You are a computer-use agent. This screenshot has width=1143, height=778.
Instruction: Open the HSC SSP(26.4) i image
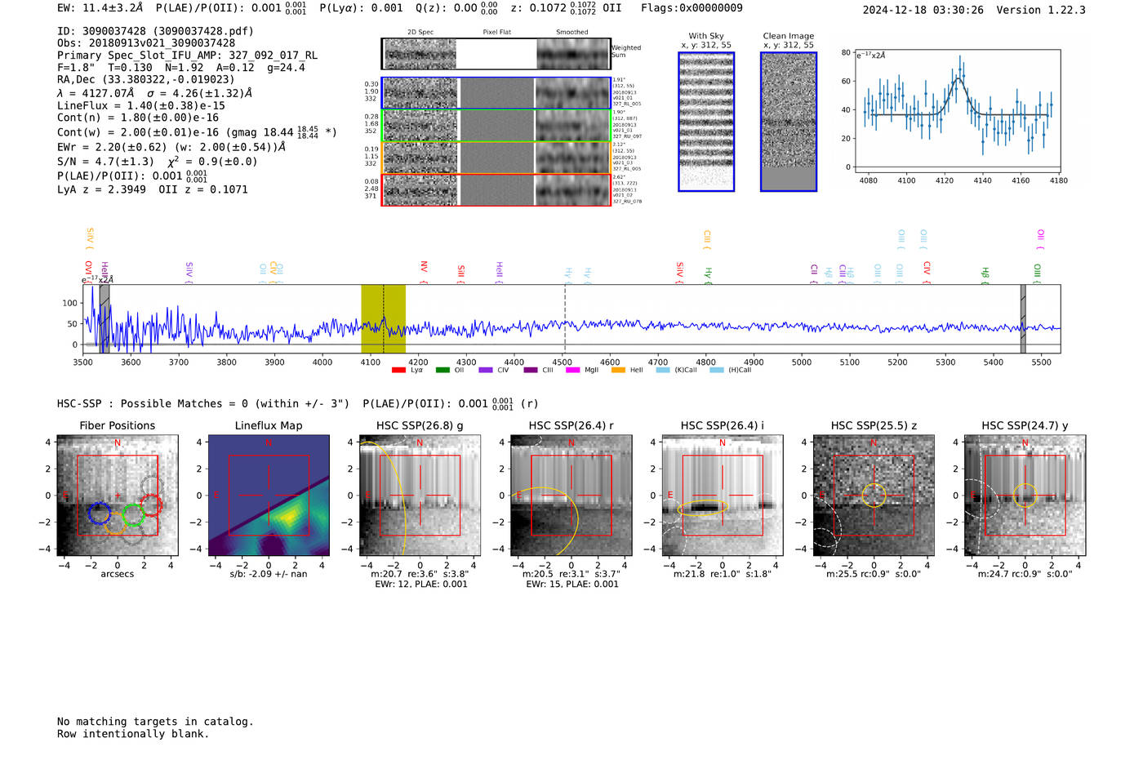tap(723, 496)
